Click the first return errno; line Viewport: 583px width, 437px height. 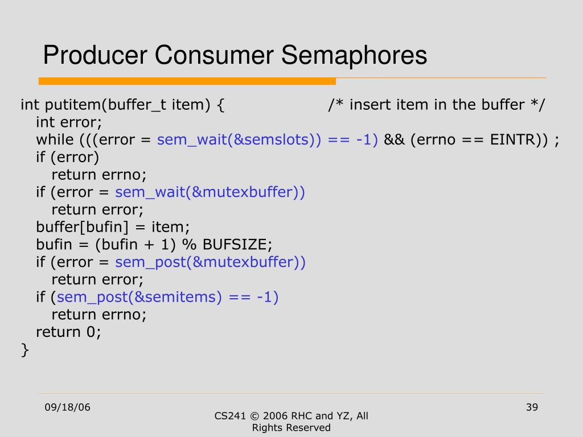click(99, 175)
